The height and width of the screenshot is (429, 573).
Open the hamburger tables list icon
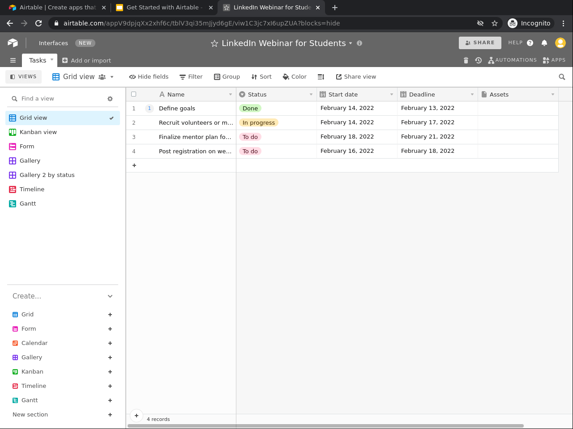click(13, 60)
